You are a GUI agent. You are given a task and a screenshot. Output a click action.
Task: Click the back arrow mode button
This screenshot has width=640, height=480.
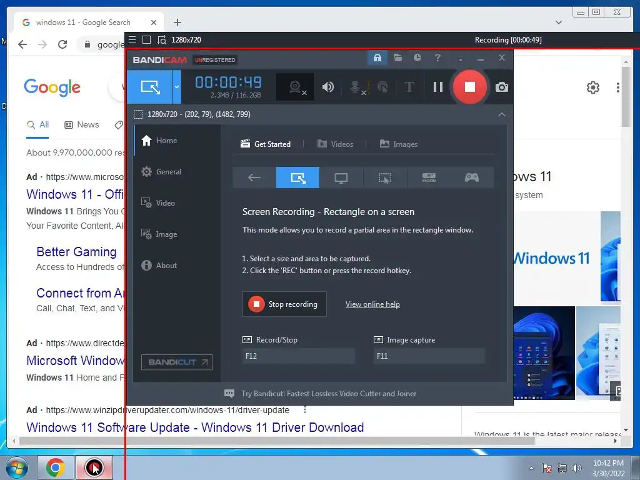254,177
